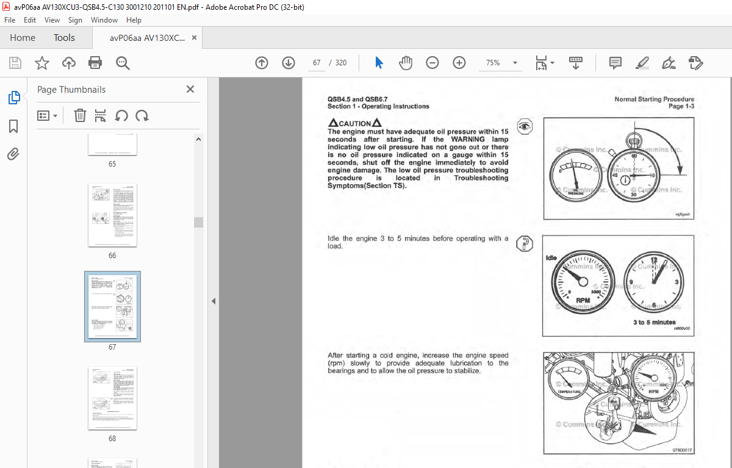Open the Bookmarks sidebar panel

point(13,126)
